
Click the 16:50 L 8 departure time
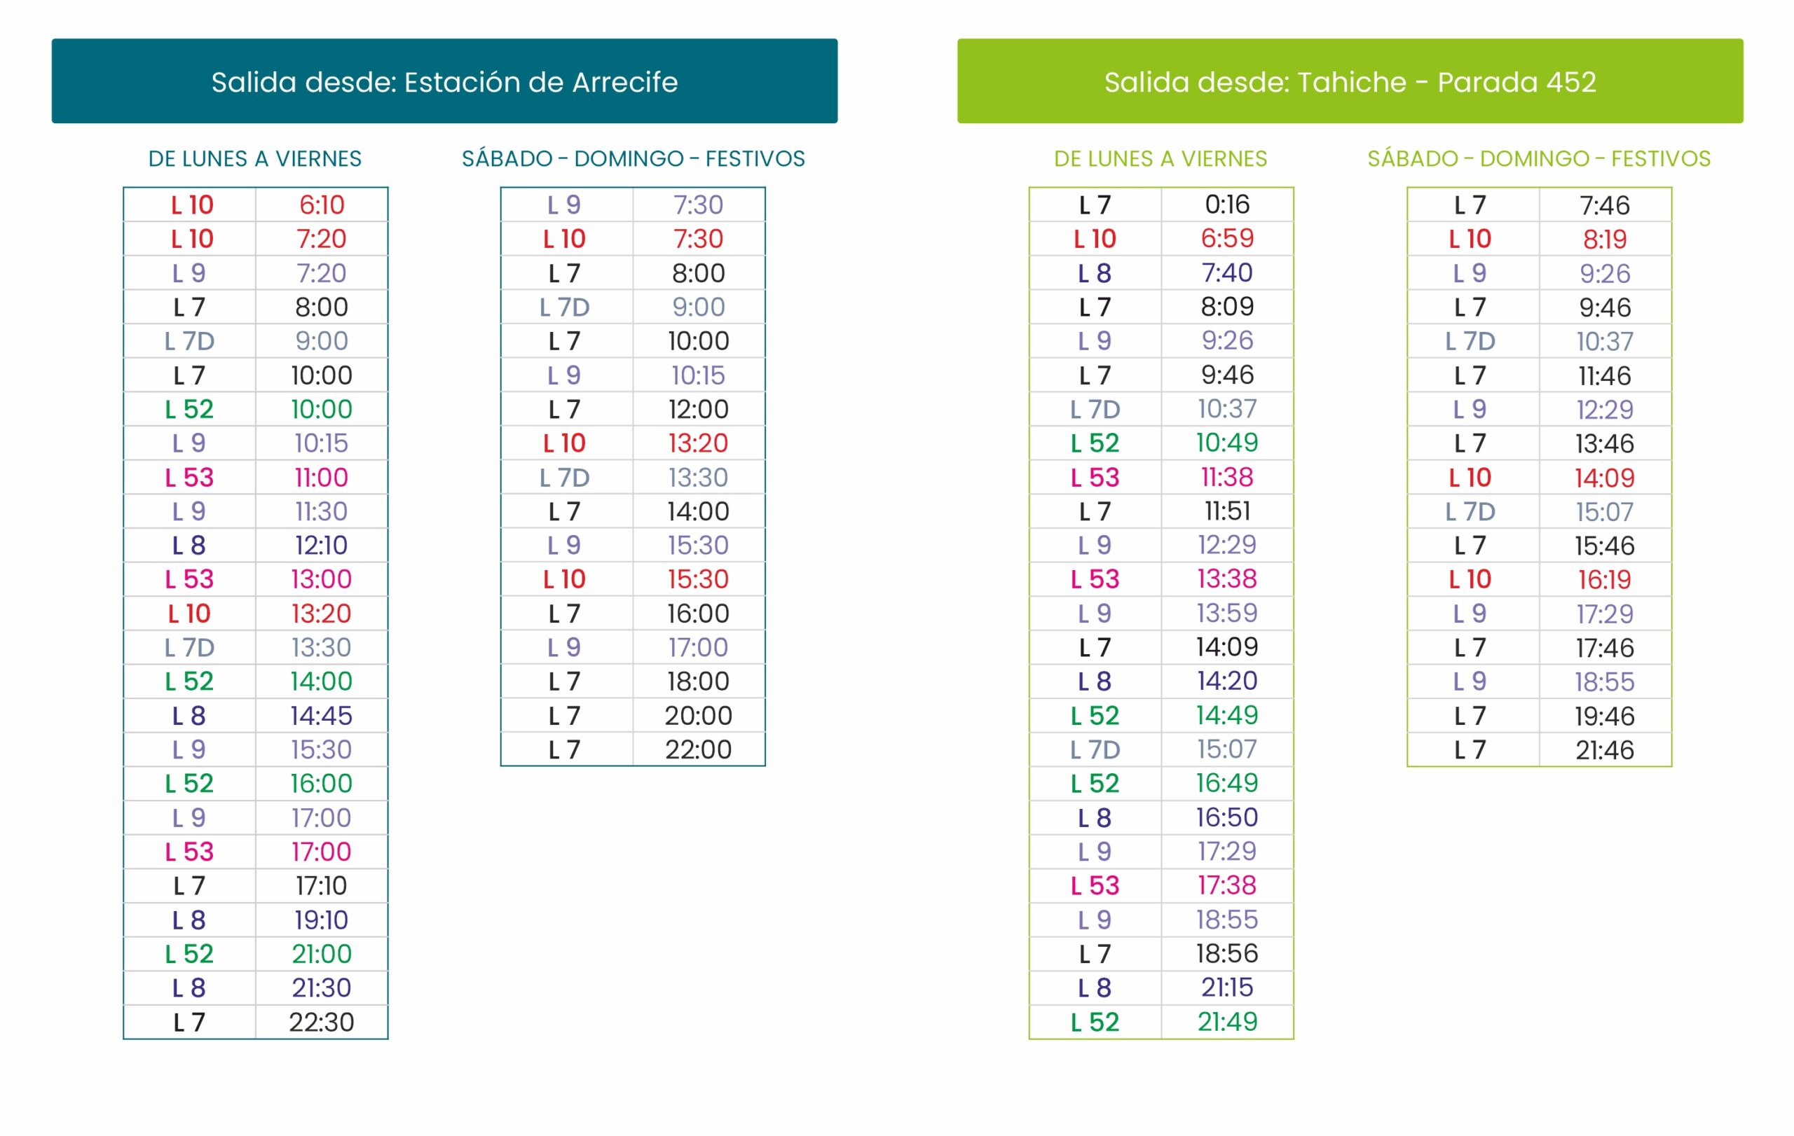(x=1227, y=817)
